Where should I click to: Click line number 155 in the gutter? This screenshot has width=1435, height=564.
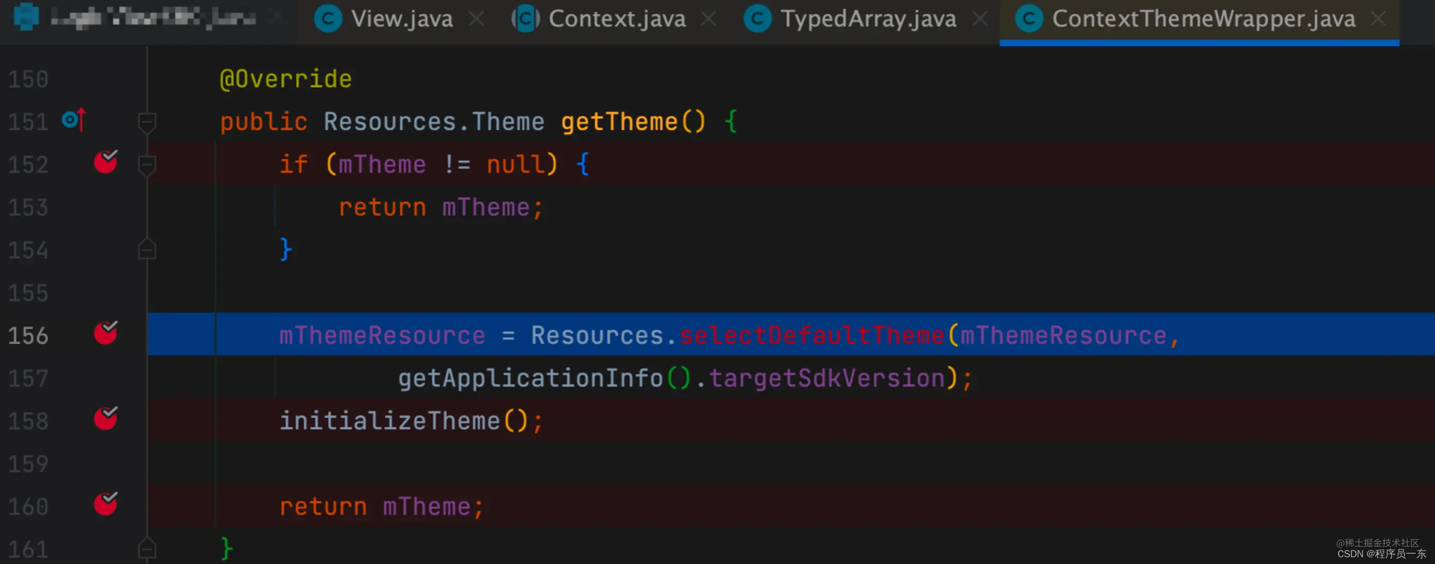pyautogui.click(x=28, y=293)
